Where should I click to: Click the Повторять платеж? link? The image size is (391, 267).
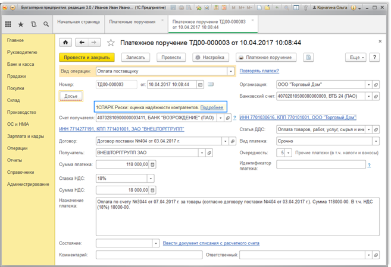(x=259, y=71)
